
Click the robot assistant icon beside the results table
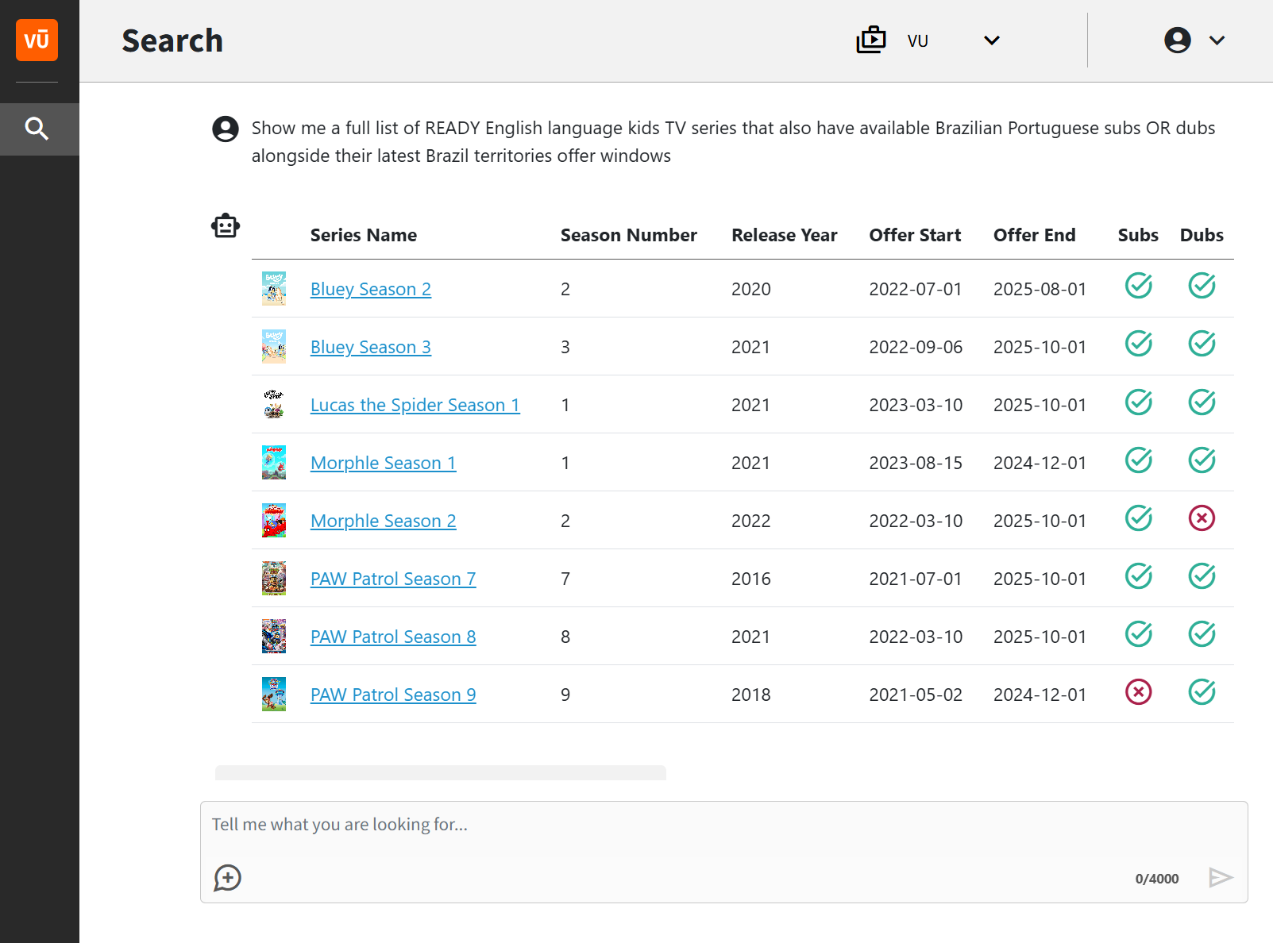pos(225,225)
